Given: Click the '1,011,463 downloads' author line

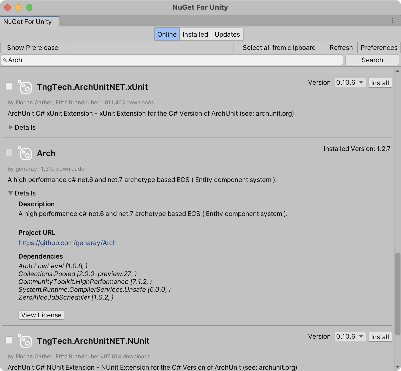Looking at the screenshot, I should pyautogui.click(x=81, y=102).
